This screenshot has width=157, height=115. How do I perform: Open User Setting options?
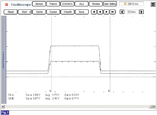click(110, 4)
